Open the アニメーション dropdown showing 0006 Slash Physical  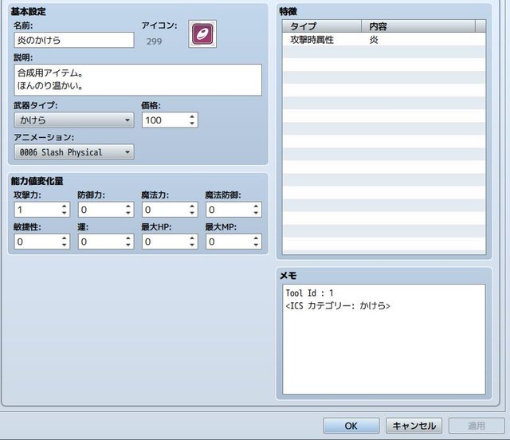[74, 152]
